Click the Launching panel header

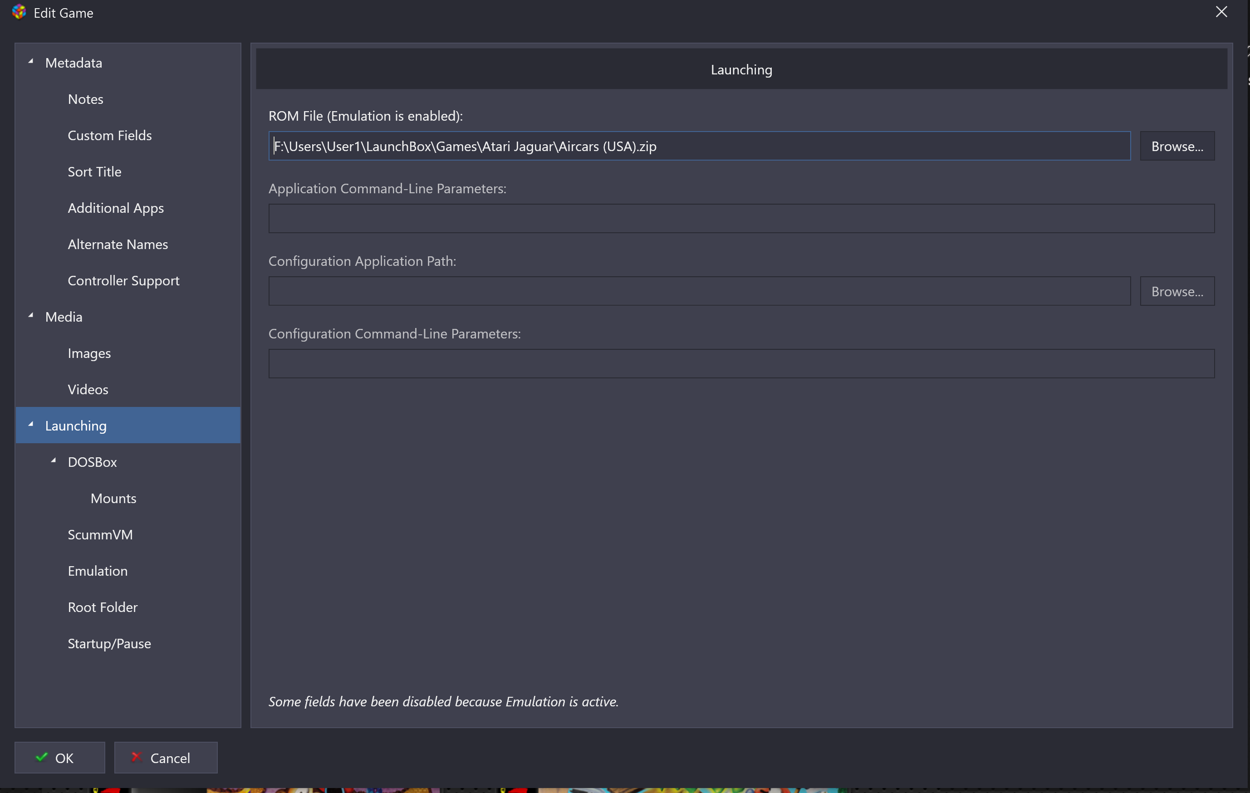(x=741, y=69)
